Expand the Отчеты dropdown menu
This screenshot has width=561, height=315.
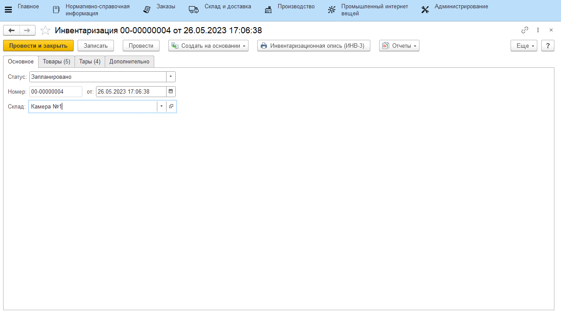pos(399,45)
